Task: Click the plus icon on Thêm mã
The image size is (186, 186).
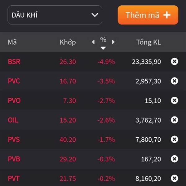Action: (x=167, y=15)
